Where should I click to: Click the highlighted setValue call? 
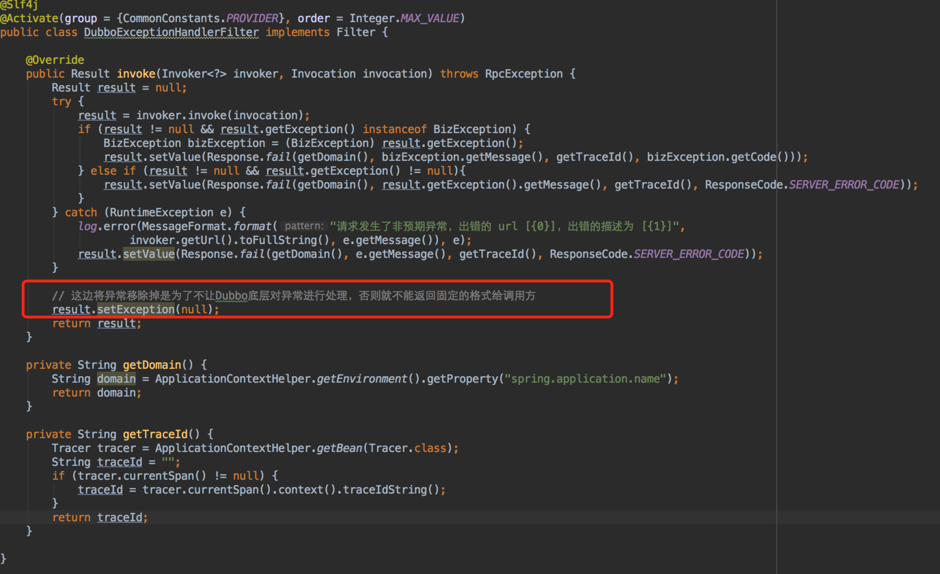[148, 254]
